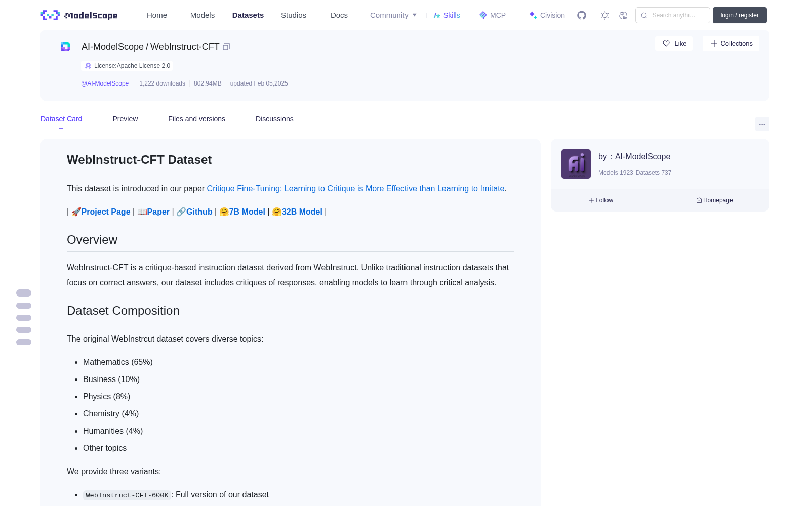Click the @AI-ModelScope owner link
810x506 pixels.
[105, 83]
